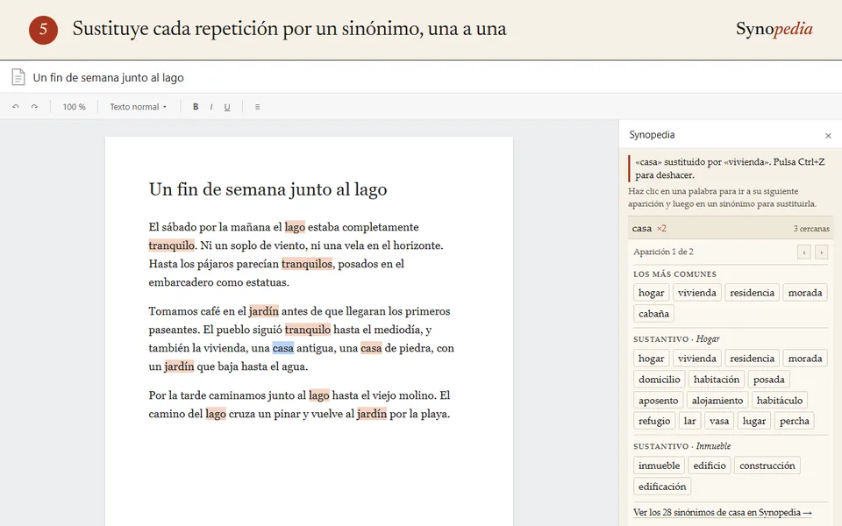Pick the synonym cabaña
842x526 pixels.
[653, 314]
